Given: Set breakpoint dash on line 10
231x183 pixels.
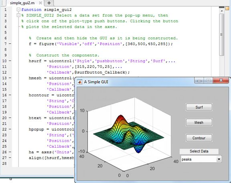Looking at the screenshot, I should pos(10,61).
